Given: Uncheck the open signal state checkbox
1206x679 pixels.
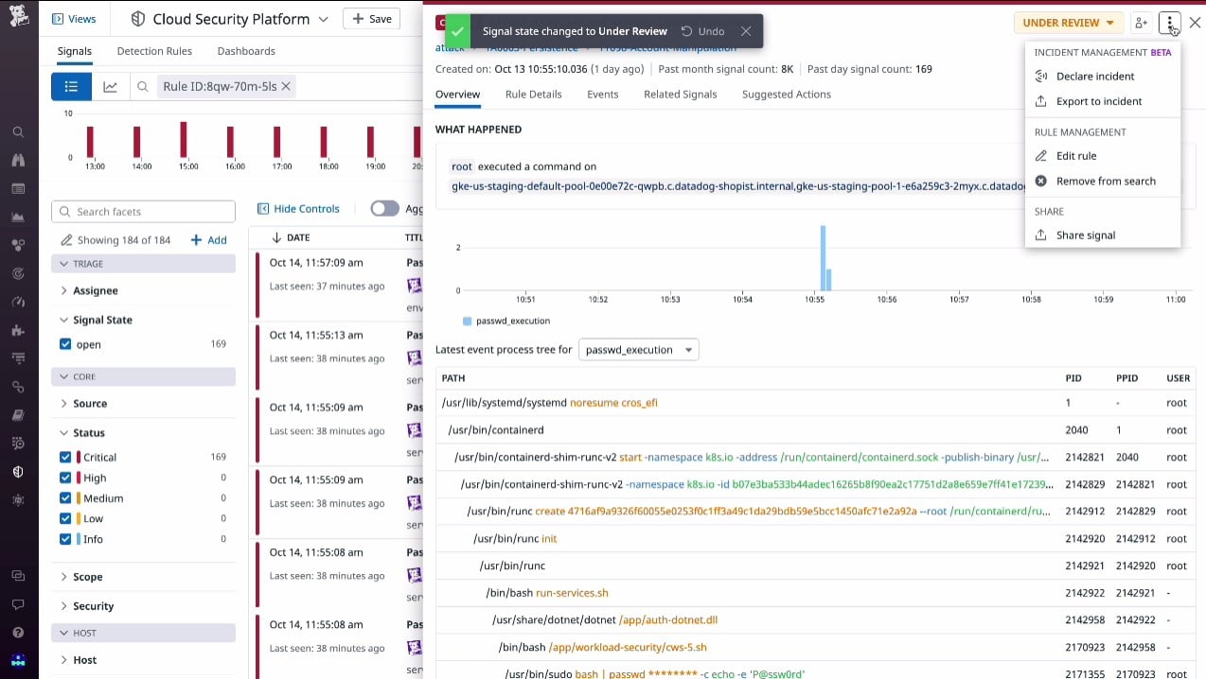Looking at the screenshot, I should point(65,344).
